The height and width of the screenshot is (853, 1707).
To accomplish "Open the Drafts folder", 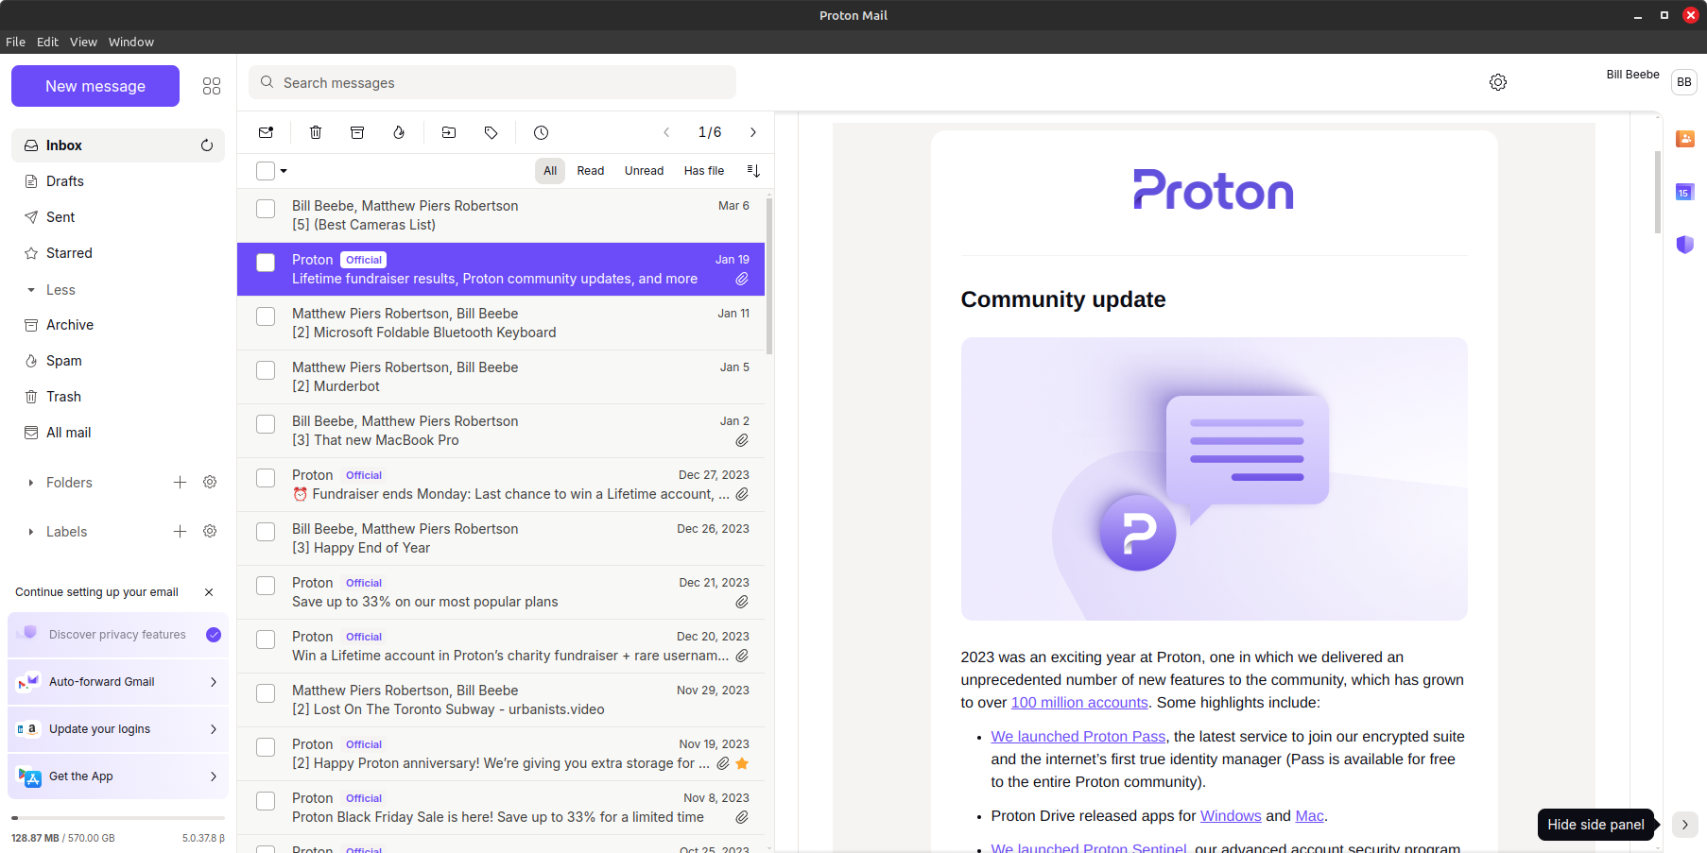I will tap(118, 181).
